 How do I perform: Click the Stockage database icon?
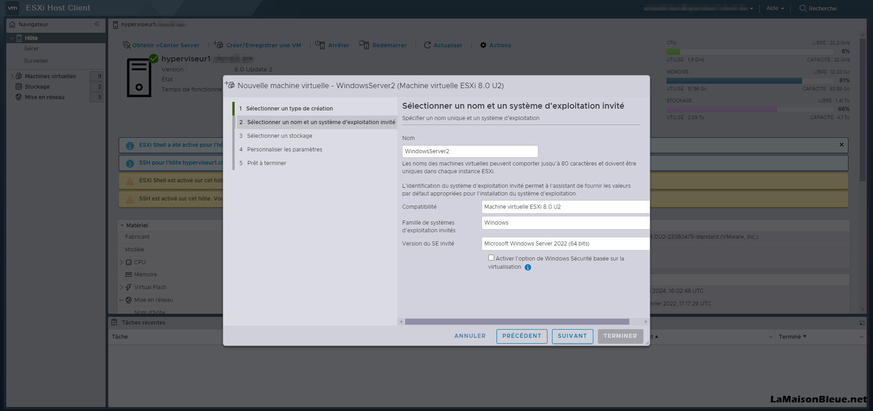coord(19,86)
